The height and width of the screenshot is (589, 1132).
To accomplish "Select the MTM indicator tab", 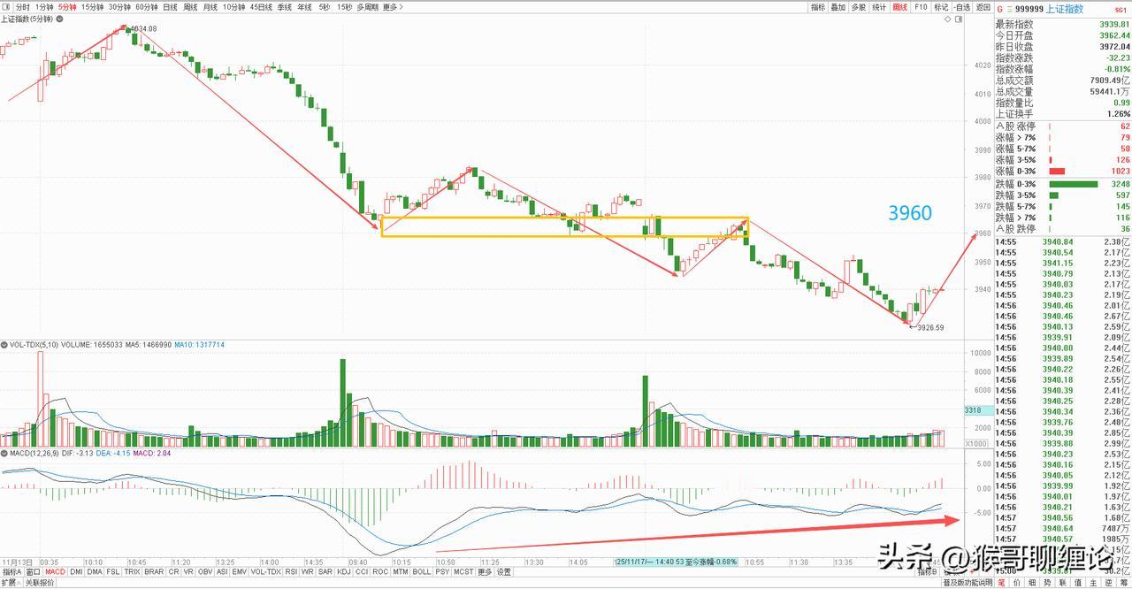I will 401,571.
